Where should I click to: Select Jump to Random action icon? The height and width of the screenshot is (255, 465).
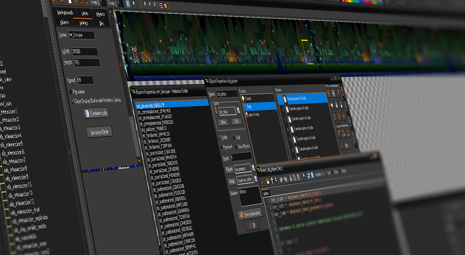[x=348, y=133]
